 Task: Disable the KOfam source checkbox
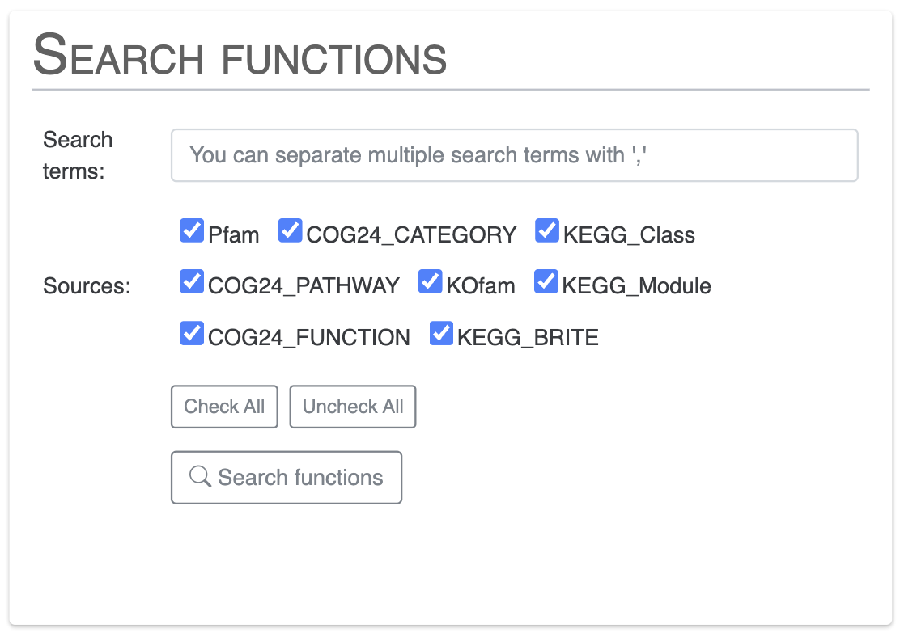tap(430, 281)
